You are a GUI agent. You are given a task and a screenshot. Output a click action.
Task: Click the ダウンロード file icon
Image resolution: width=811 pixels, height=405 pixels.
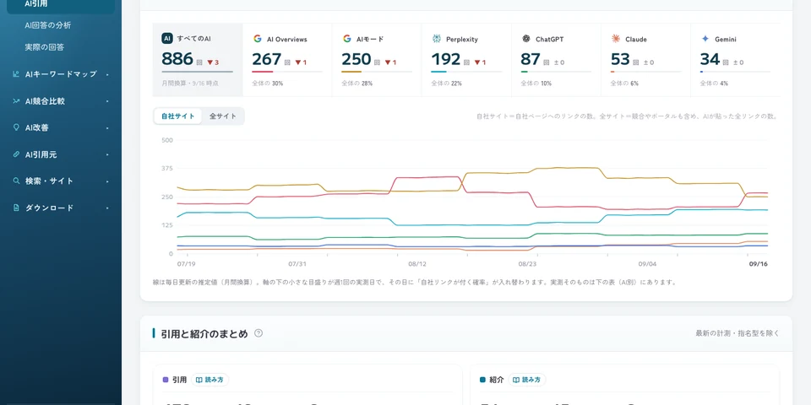[x=16, y=208]
